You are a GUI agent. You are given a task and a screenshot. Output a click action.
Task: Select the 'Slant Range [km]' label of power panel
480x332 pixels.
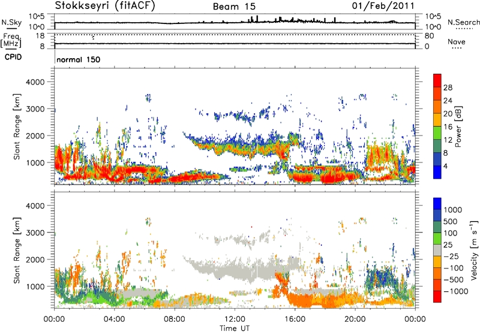point(17,127)
